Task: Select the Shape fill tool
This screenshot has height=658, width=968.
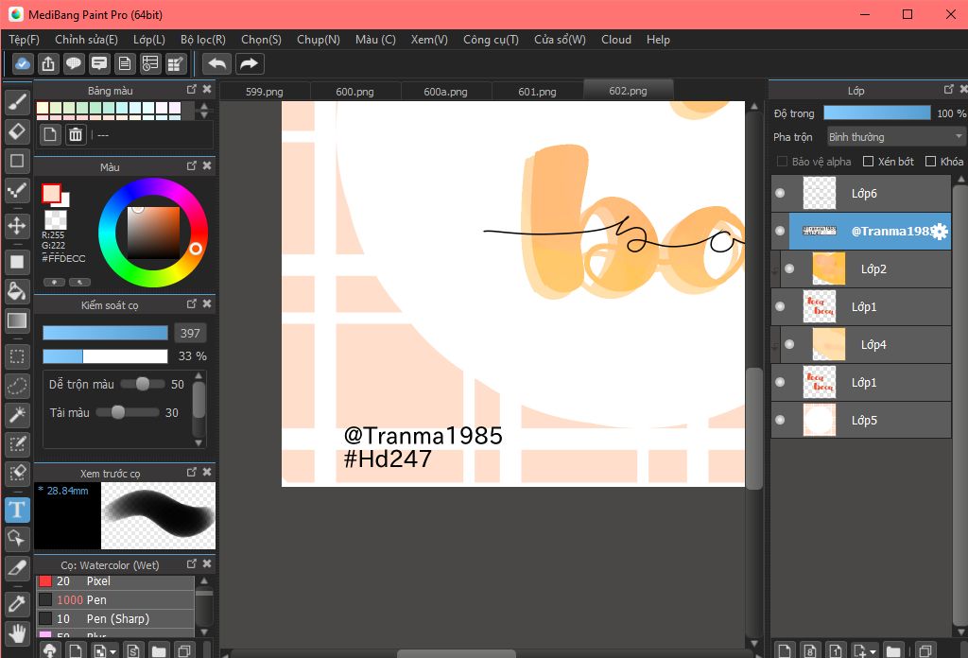Action: (x=17, y=262)
